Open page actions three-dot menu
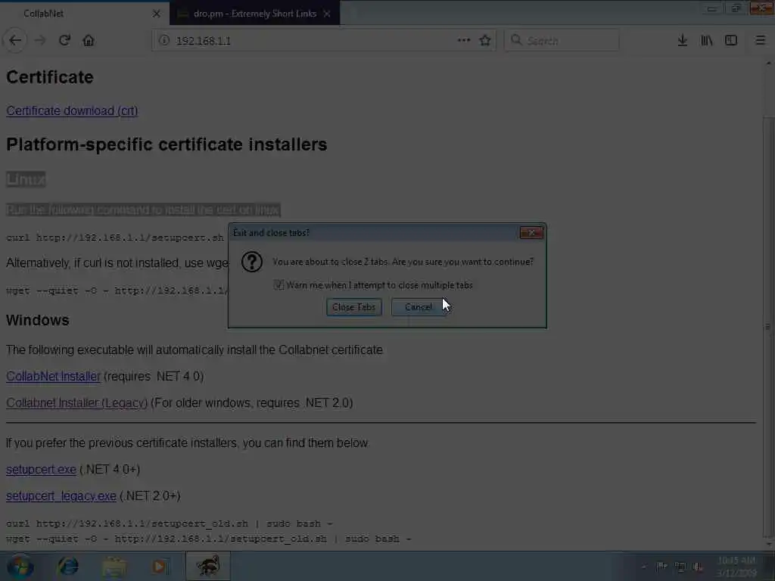This screenshot has width=775, height=581. click(x=464, y=41)
